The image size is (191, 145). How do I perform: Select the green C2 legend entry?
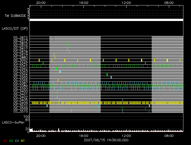[11, 140]
